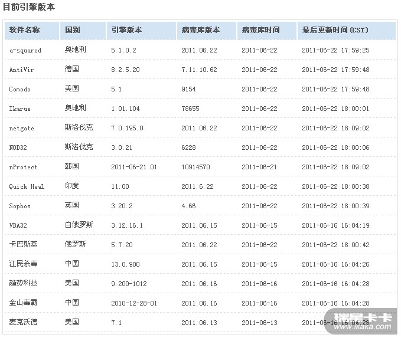The image size is (401, 338).
Task: Select the Comodo software name
Action: pyautogui.click(x=19, y=89)
